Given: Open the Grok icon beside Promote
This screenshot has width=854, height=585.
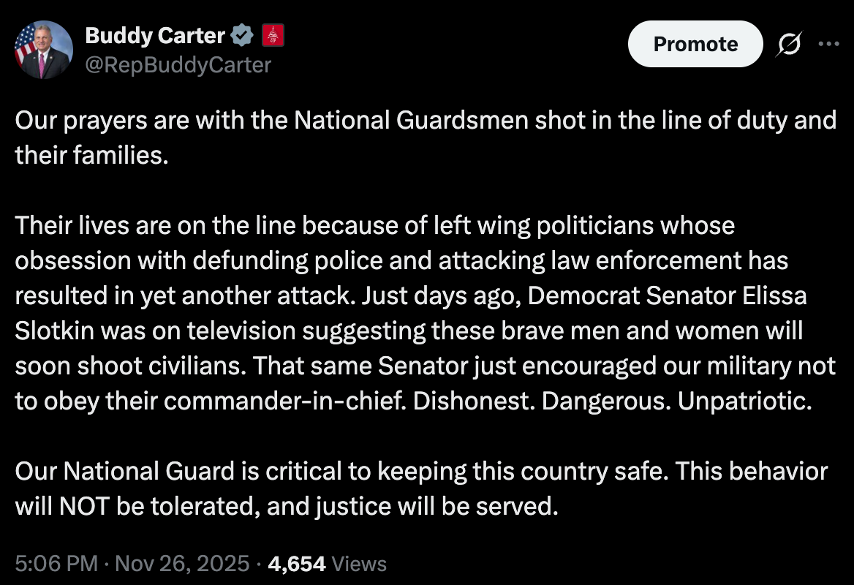Looking at the screenshot, I should [x=790, y=44].
